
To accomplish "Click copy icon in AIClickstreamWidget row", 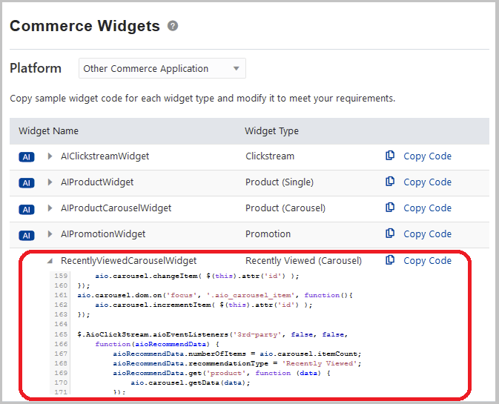I will [390, 156].
